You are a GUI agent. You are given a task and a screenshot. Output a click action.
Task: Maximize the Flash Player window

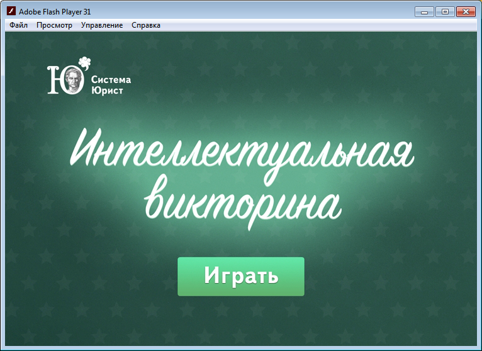tap(445, 12)
